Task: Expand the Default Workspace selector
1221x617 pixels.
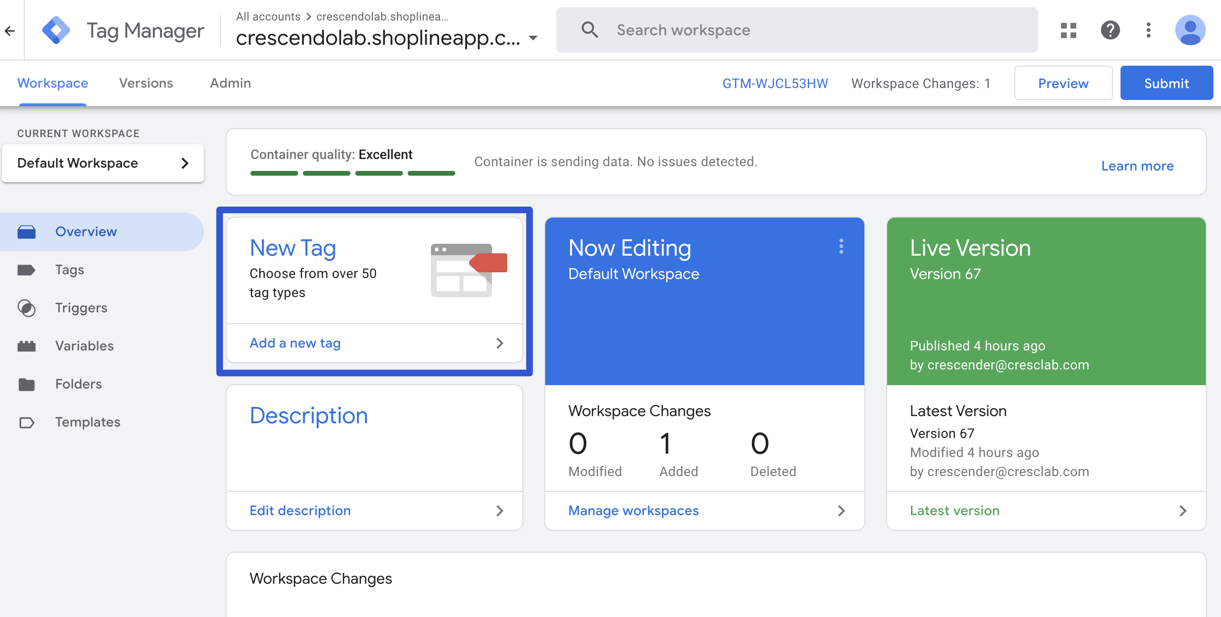Action: (x=103, y=163)
